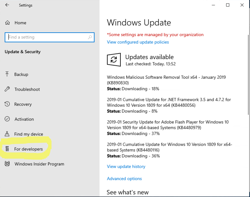The height and width of the screenshot is (197, 250).
Task: Select the Troubleshoot menu entry
Action: (27, 89)
